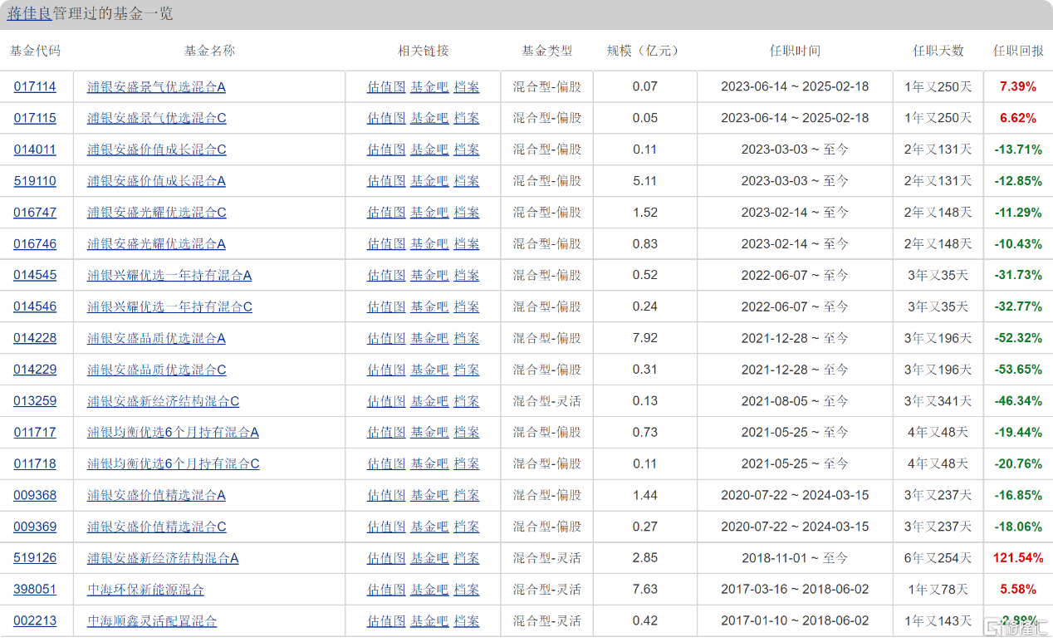Open 档案 for 浦银均衡优选6个月持有混合A
The height and width of the screenshot is (642, 1053).
[x=467, y=432]
